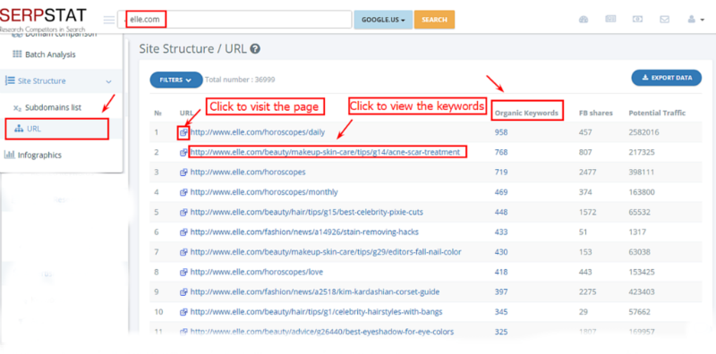Image resolution: width=716 pixels, height=354 pixels.
Task: Click the URL sitemap icon in sidebar
Action: 19,129
